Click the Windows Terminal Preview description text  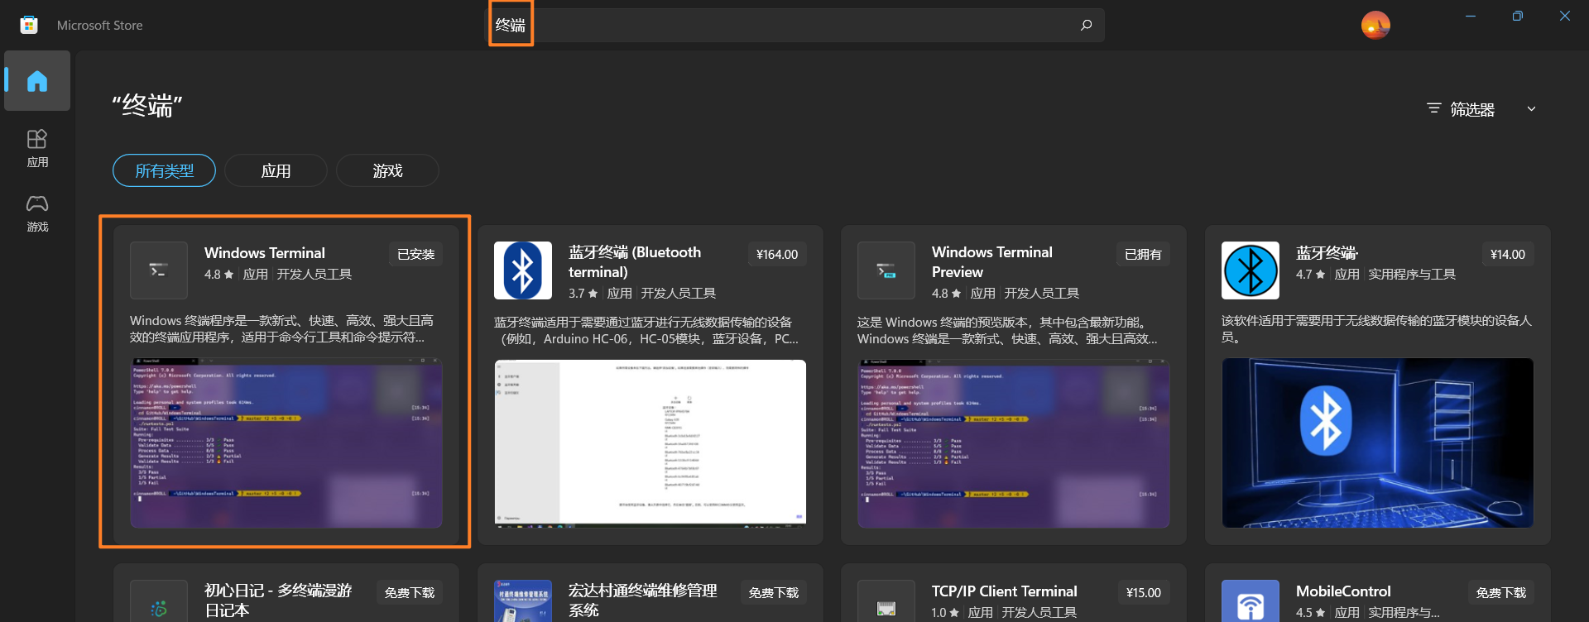click(1007, 330)
